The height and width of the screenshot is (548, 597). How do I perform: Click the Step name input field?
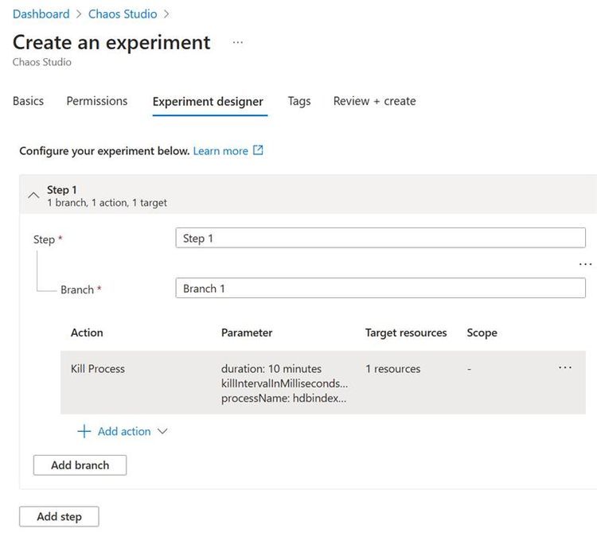(380, 238)
